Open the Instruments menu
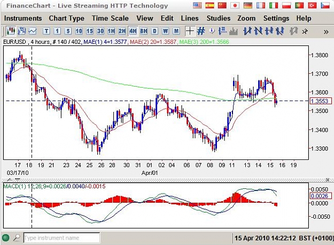The height and width of the screenshot is (245, 334). click(x=23, y=18)
